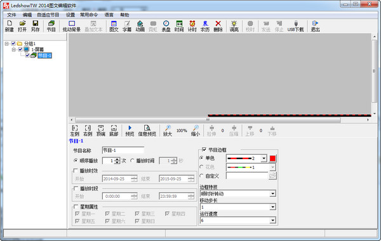Image resolution: width=381 pixels, height=241 pixels.
Task: Pick the red border color swatch
Action: coord(272,159)
